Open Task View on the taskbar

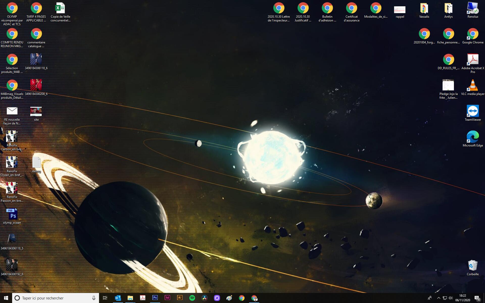[105, 298]
